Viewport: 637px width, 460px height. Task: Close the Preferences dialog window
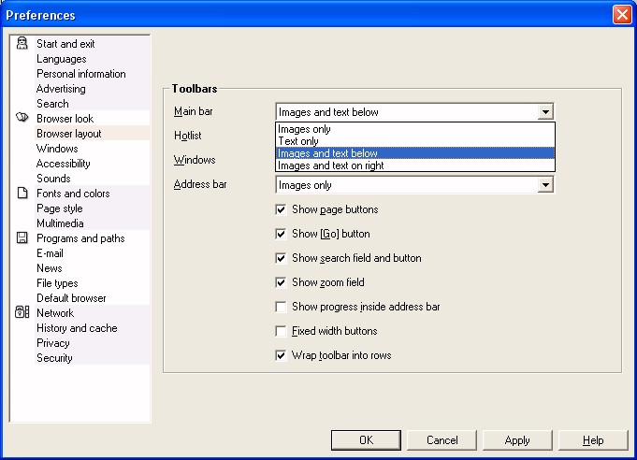pyautogui.click(x=621, y=15)
